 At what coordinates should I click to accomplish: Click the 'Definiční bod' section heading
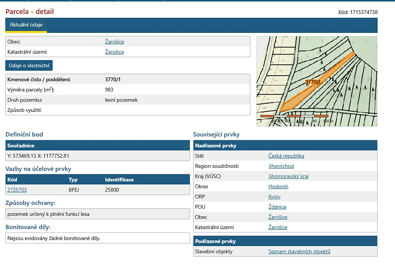click(x=24, y=135)
